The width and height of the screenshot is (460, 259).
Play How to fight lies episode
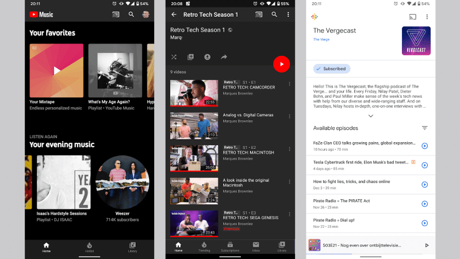[x=424, y=185]
